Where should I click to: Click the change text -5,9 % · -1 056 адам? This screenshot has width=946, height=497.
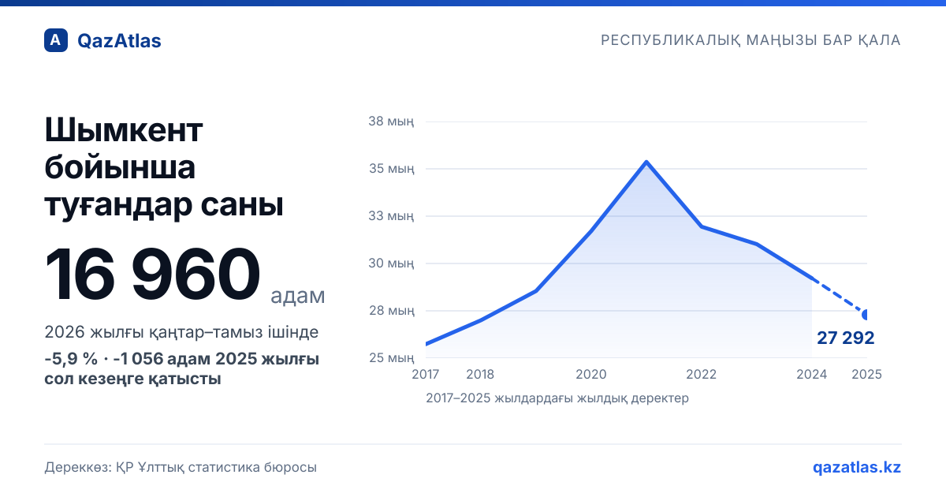128,360
